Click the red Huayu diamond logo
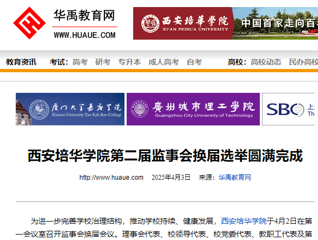Image resolution: width=318 pixels, height=240 pixels. coord(29,23)
